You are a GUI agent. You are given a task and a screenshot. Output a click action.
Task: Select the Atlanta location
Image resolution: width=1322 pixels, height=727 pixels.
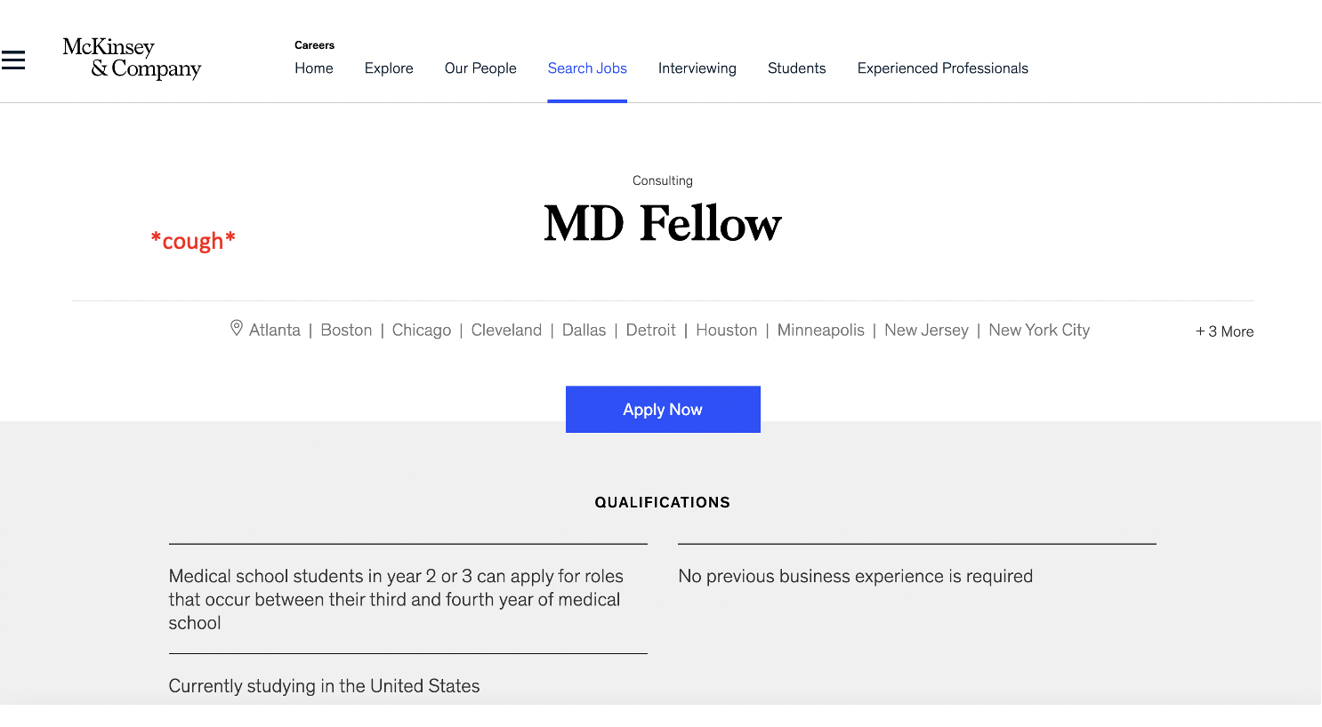(x=275, y=331)
